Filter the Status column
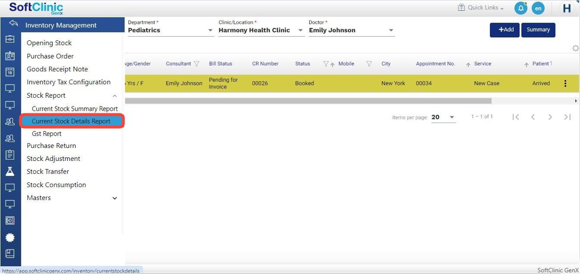 [x=326, y=64]
